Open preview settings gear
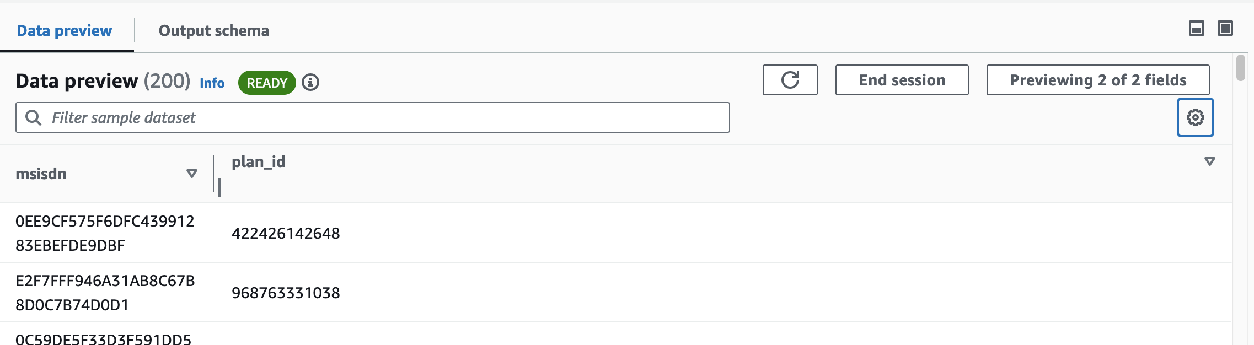The height and width of the screenshot is (345, 1254). tap(1195, 117)
